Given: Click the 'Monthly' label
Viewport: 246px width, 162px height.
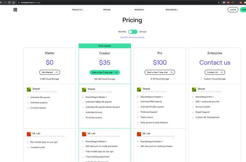Looking at the screenshot, I should coord(122,32).
